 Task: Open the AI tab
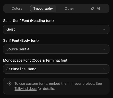coord(95,8)
